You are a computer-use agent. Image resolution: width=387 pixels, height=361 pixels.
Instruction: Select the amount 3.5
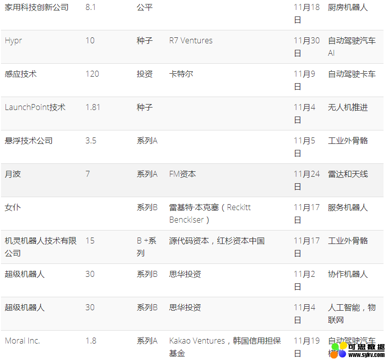91,140
